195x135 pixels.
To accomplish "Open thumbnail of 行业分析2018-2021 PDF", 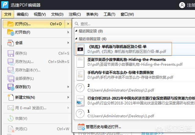I will pyautogui.click(x=80, y=101).
